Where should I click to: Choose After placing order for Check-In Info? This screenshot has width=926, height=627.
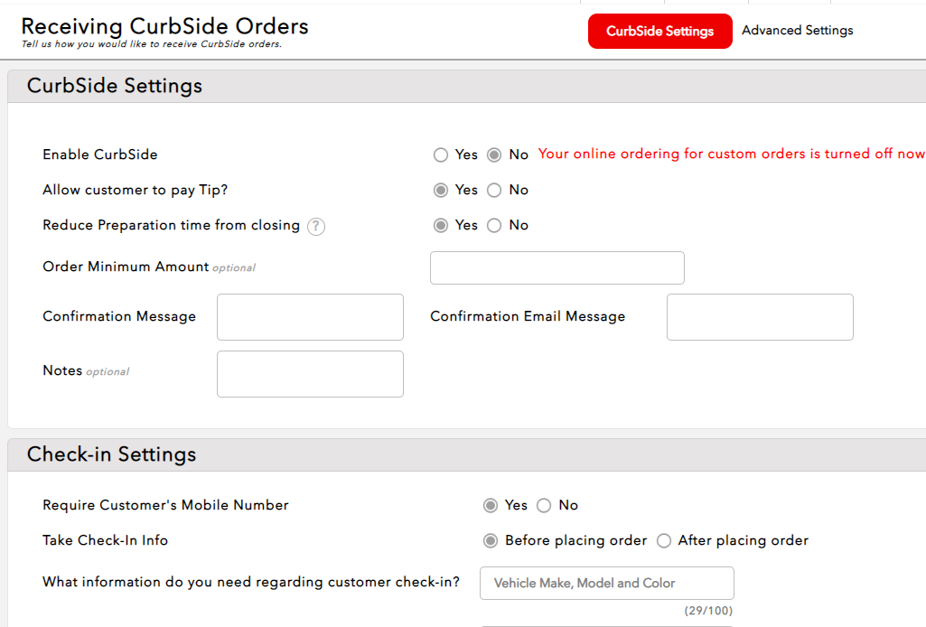(x=664, y=541)
